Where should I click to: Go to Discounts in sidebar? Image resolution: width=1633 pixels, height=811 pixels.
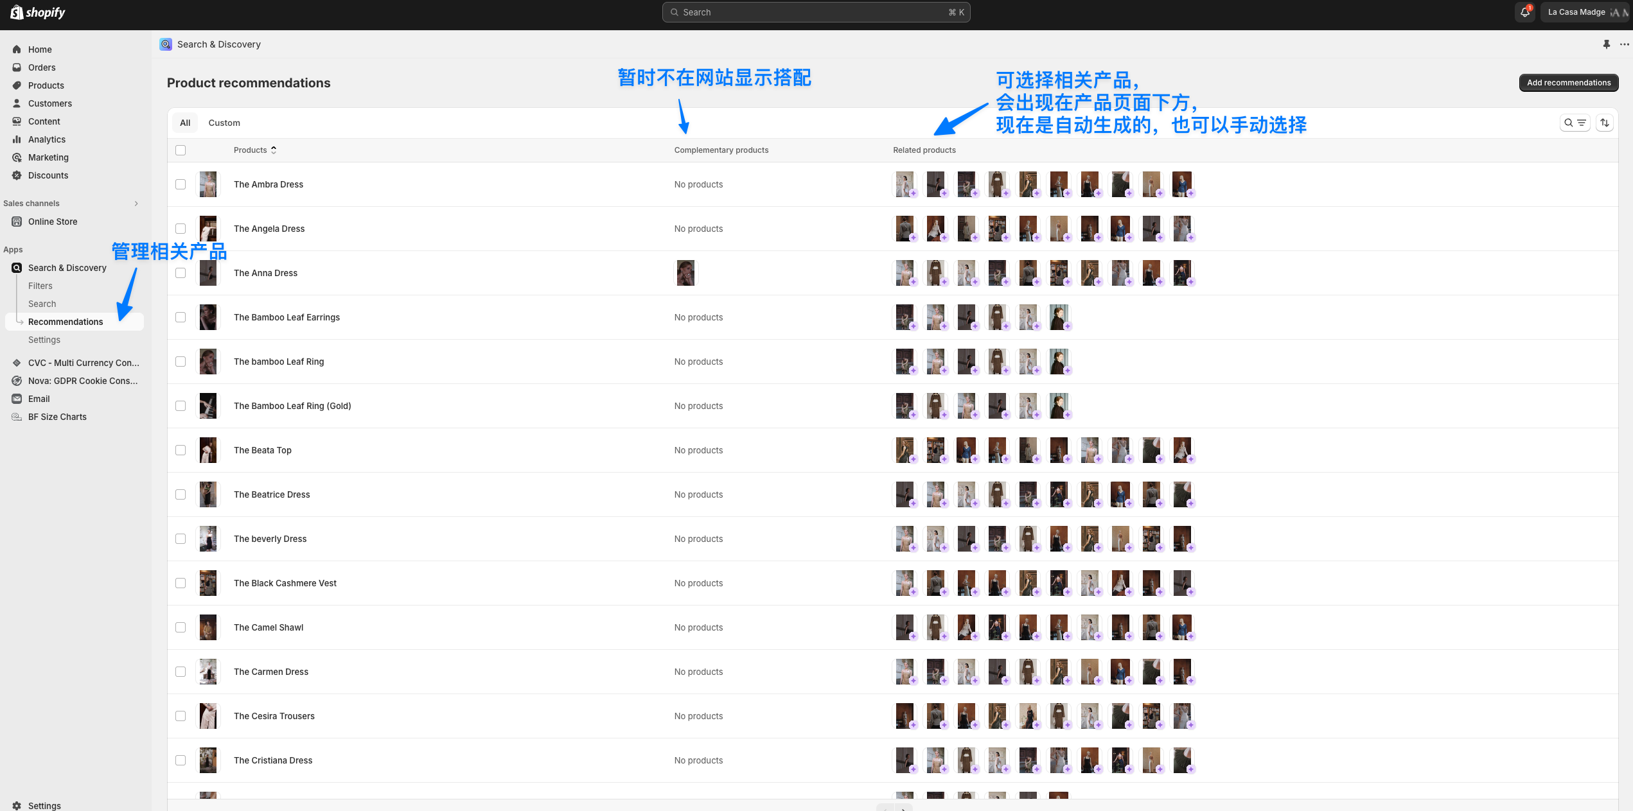pos(48,175)
